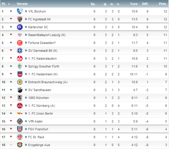Click the Karlsruher SC crest icon
This screenshot has height=149, width=169.
20,27
